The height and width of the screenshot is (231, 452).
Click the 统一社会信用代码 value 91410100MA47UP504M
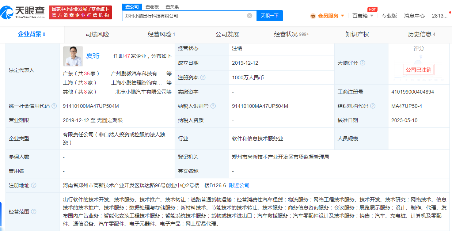[x=91, y=106]
